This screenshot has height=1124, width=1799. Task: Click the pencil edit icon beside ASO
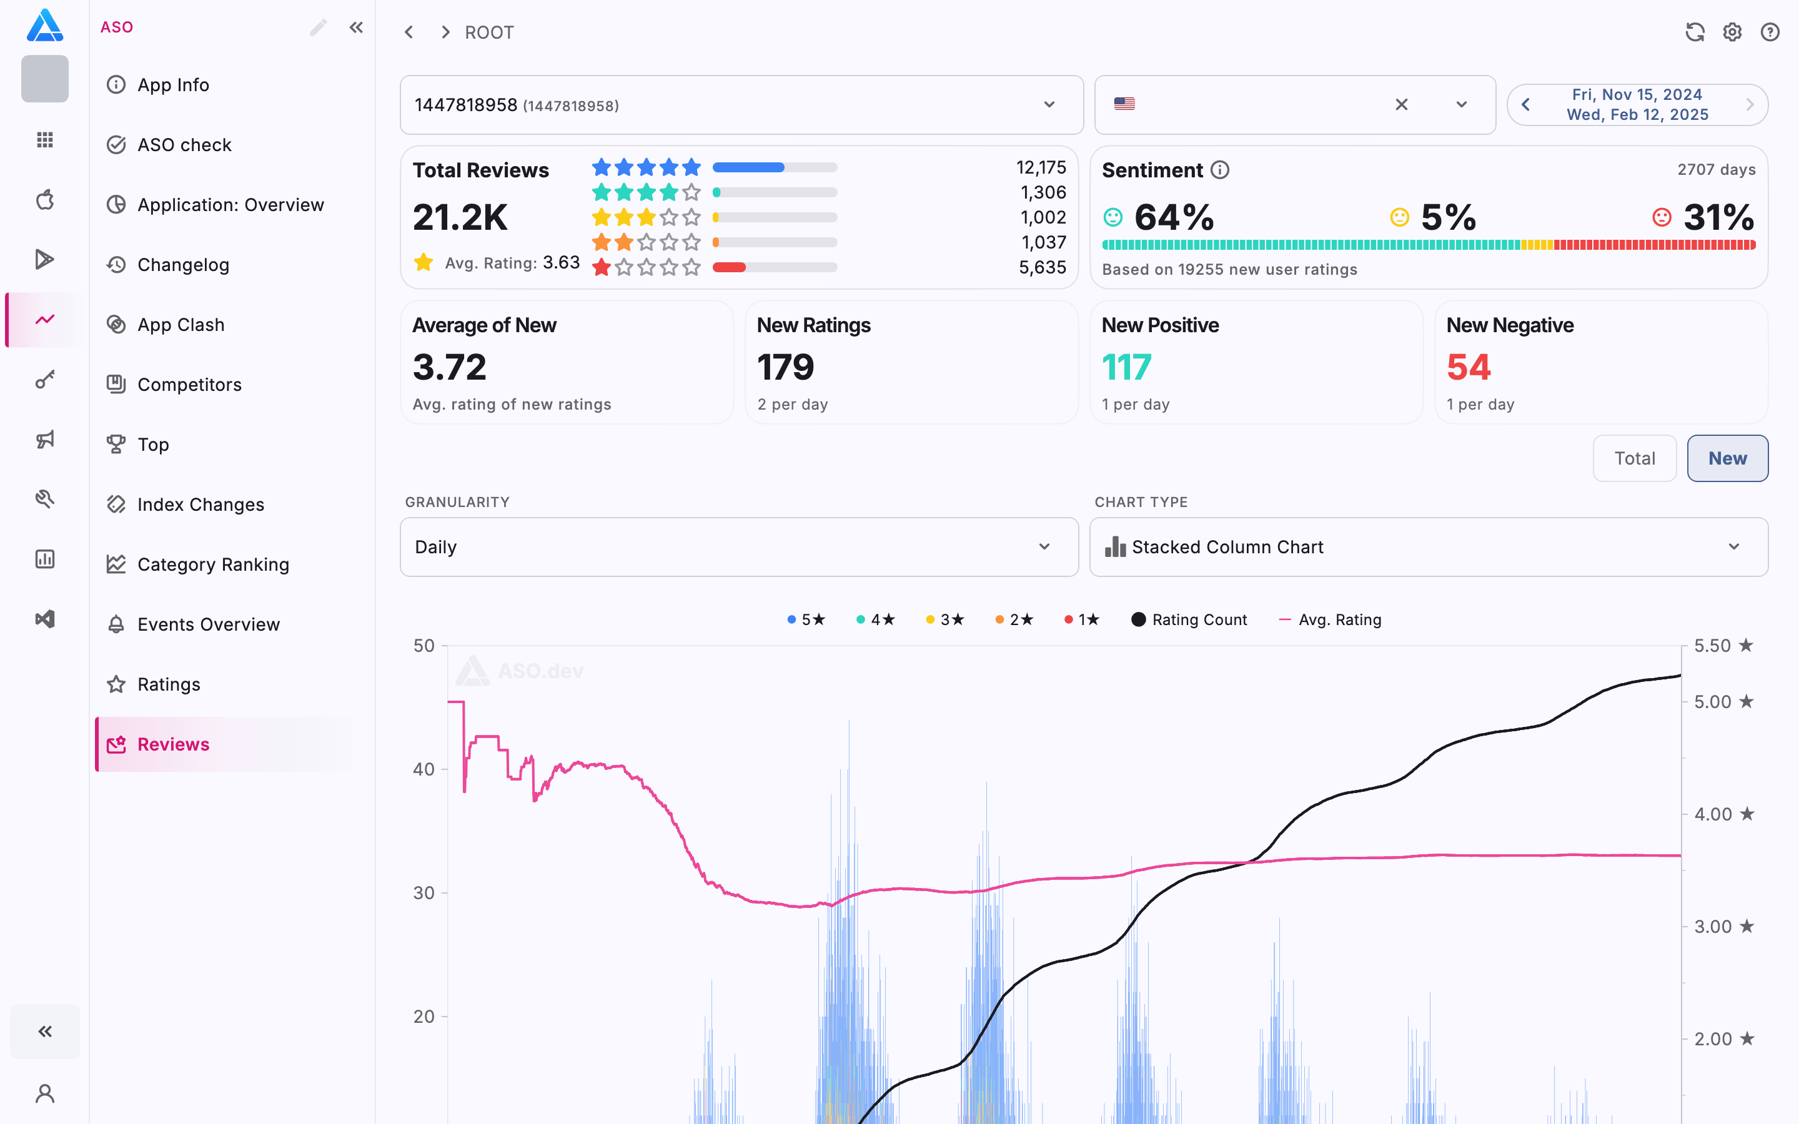(x=318, y=27)
